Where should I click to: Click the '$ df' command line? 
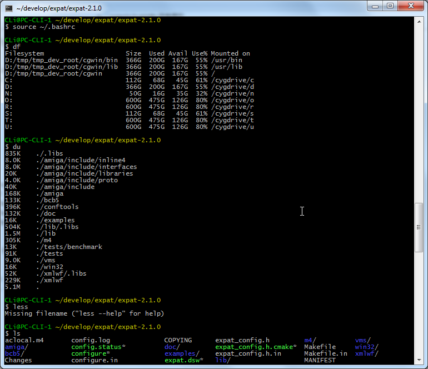coord(13,47)
